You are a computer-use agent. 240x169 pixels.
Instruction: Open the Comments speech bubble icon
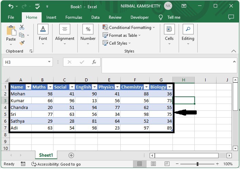(x=231, y=17)
